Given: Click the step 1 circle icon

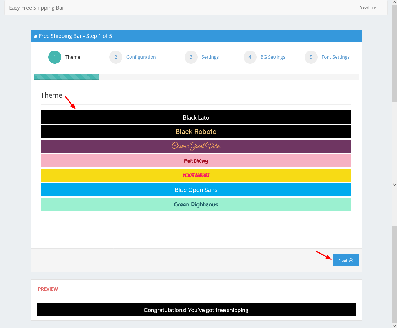Looking at the screenshot, I should 55,57.
